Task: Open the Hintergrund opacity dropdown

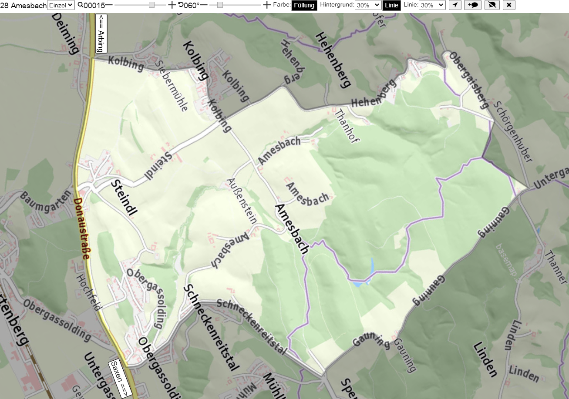Action: tap(368, 5)
